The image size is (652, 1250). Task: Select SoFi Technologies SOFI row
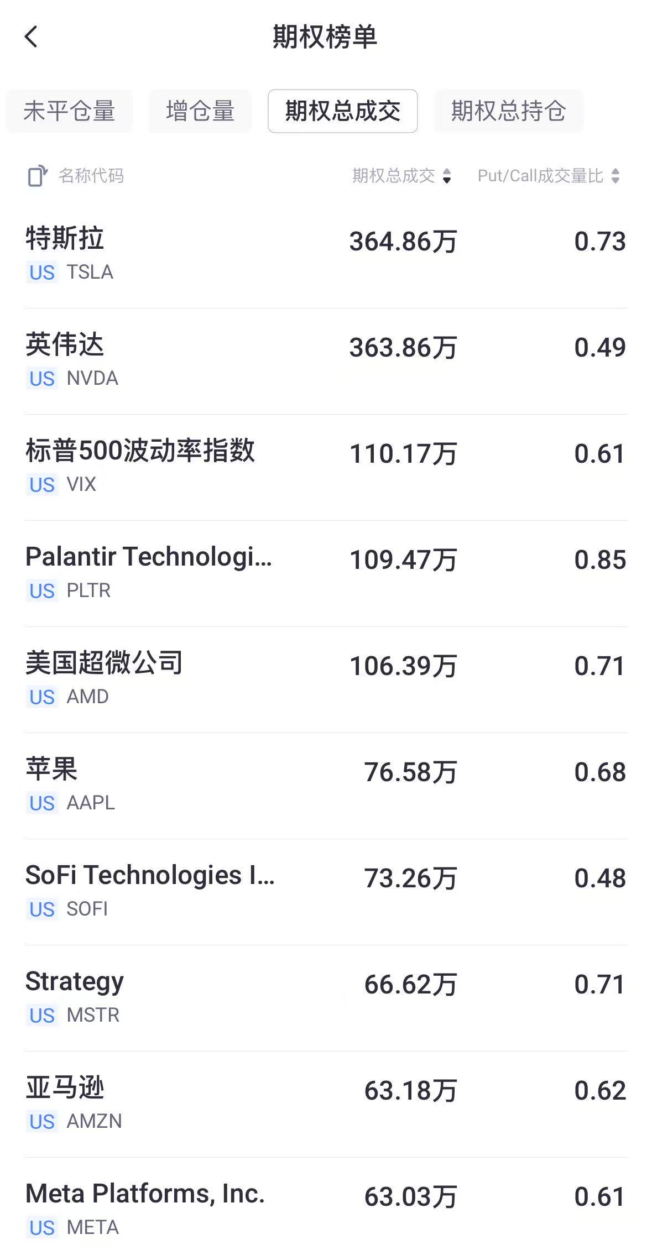coord(326,891)
